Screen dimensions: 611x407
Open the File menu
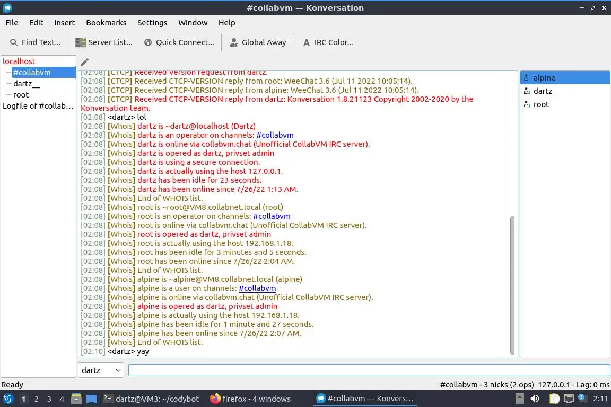[12, 23]
